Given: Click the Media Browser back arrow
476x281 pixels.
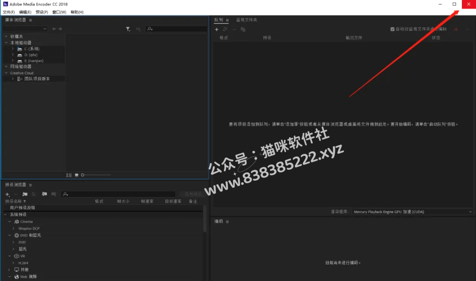Looking at the screenshot, I should coord(54,29).
